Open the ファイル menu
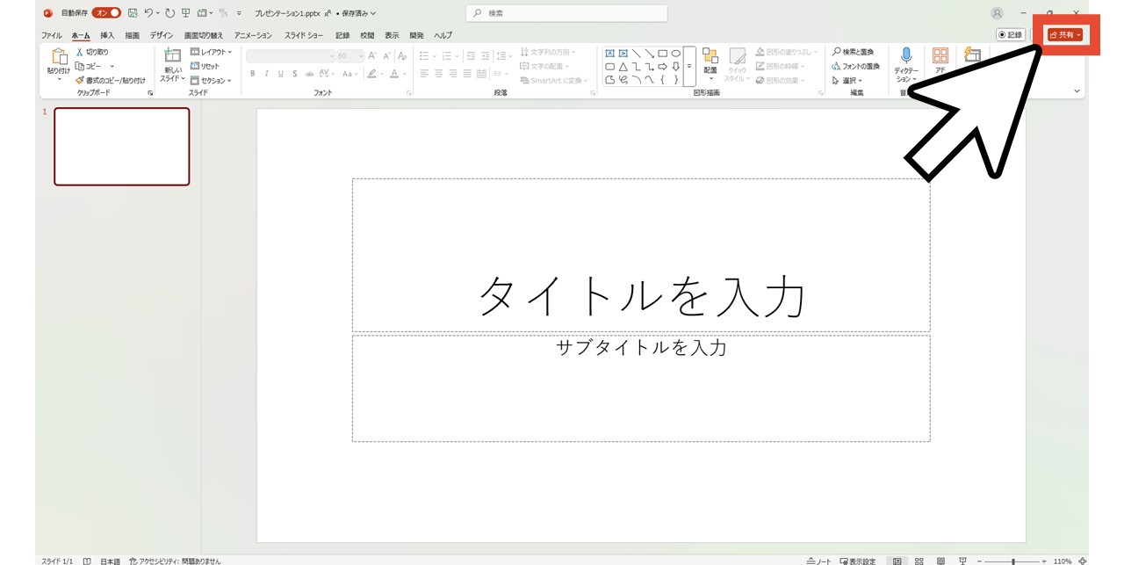The height and width of the screenshot is (565, 1124). pos(51,35)
